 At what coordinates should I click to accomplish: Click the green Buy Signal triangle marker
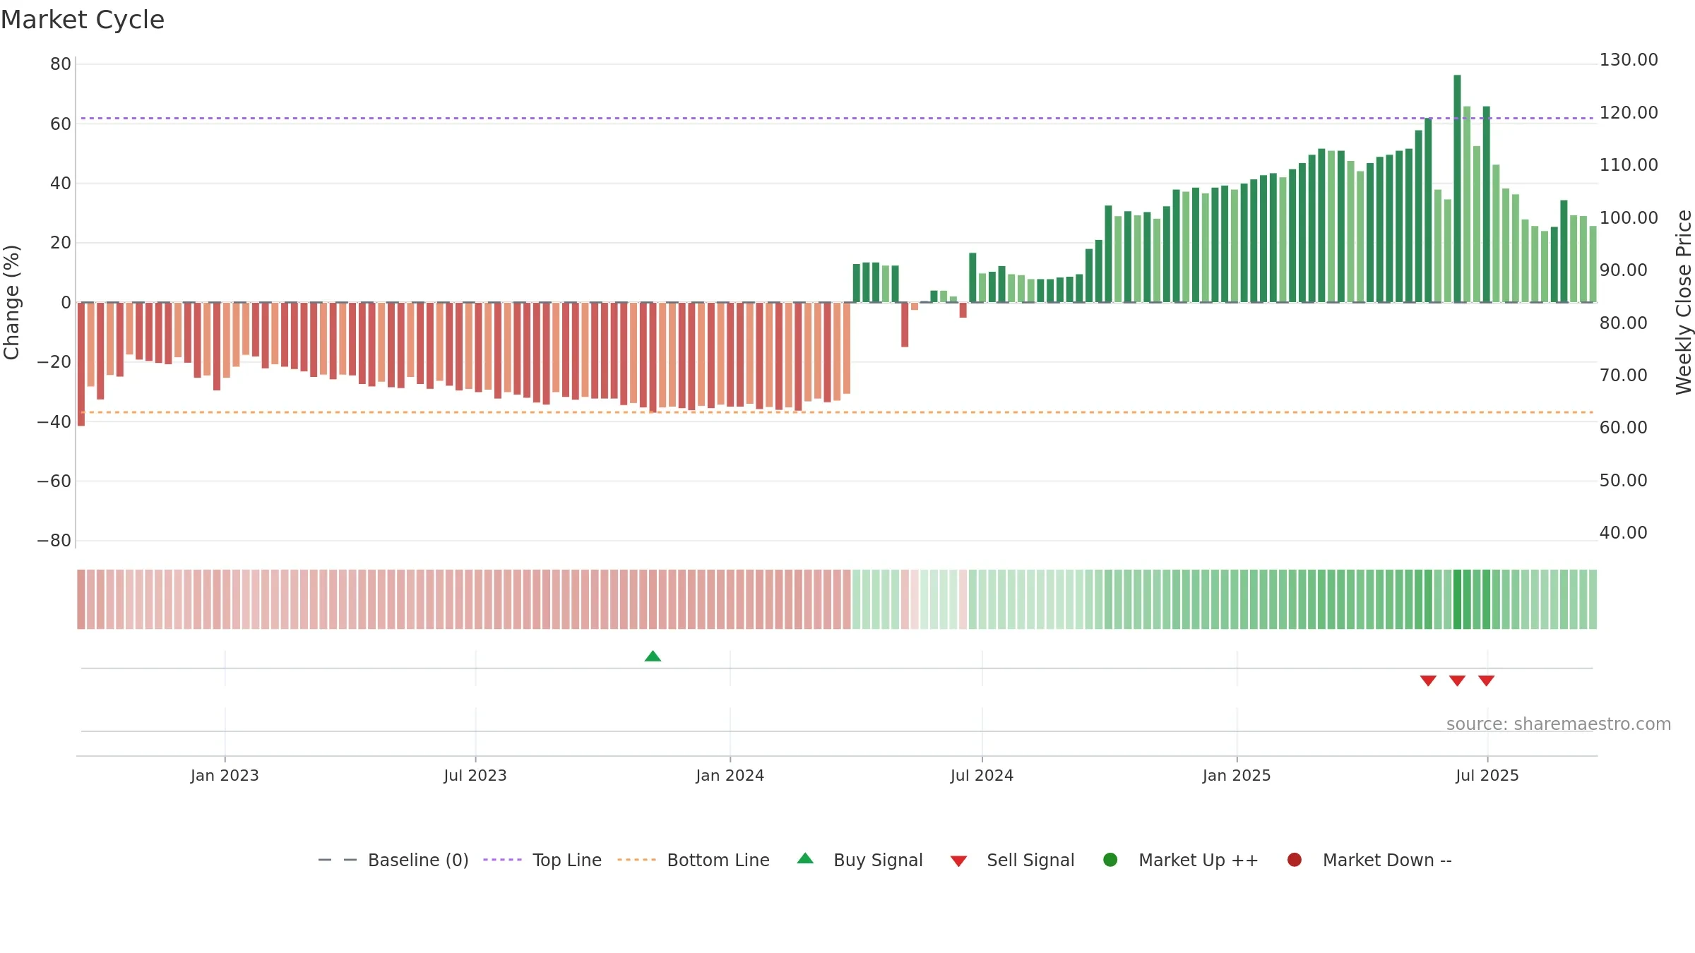click(x=653, y=657)
